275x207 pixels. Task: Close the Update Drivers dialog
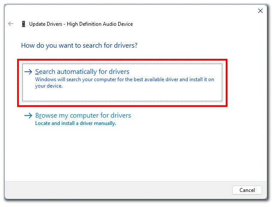pos(260,11)
